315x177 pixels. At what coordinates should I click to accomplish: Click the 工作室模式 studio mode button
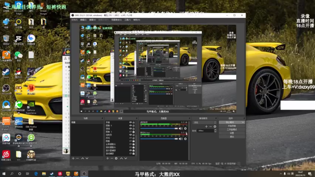pyautogui.click(x=232, y=129)
